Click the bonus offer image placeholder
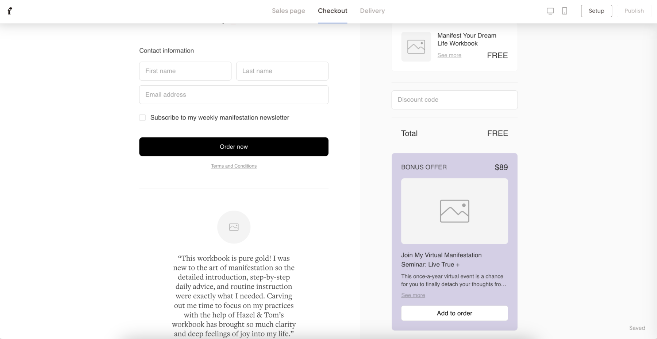This screenshot has width=657, height=339. click(454, 211)
